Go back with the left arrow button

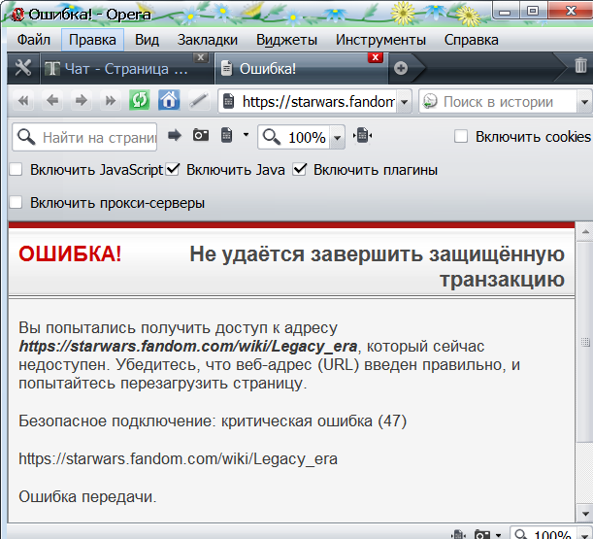point(52,101)
